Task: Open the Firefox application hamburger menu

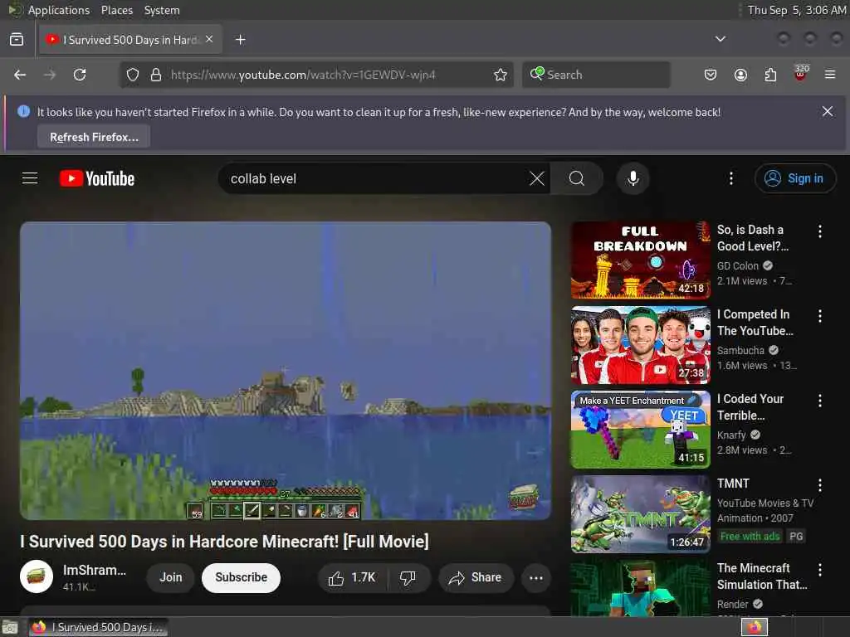Action: [830, 75]
